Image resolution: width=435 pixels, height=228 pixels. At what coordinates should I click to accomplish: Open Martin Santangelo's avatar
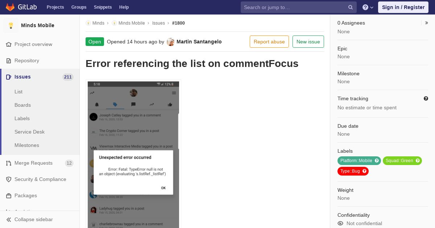pyautogui.click(x=170, y=42)
